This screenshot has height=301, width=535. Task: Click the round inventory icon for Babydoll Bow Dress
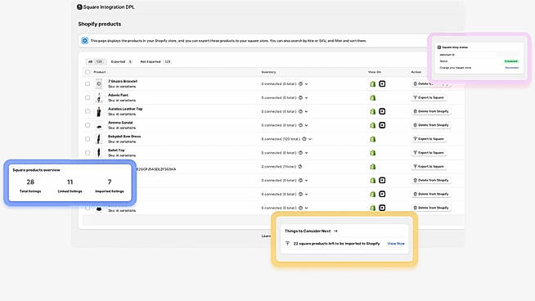(x=304, y=139)
